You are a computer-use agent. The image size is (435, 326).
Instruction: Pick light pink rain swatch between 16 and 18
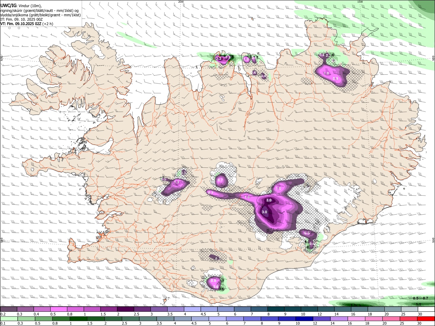(357, 319)
